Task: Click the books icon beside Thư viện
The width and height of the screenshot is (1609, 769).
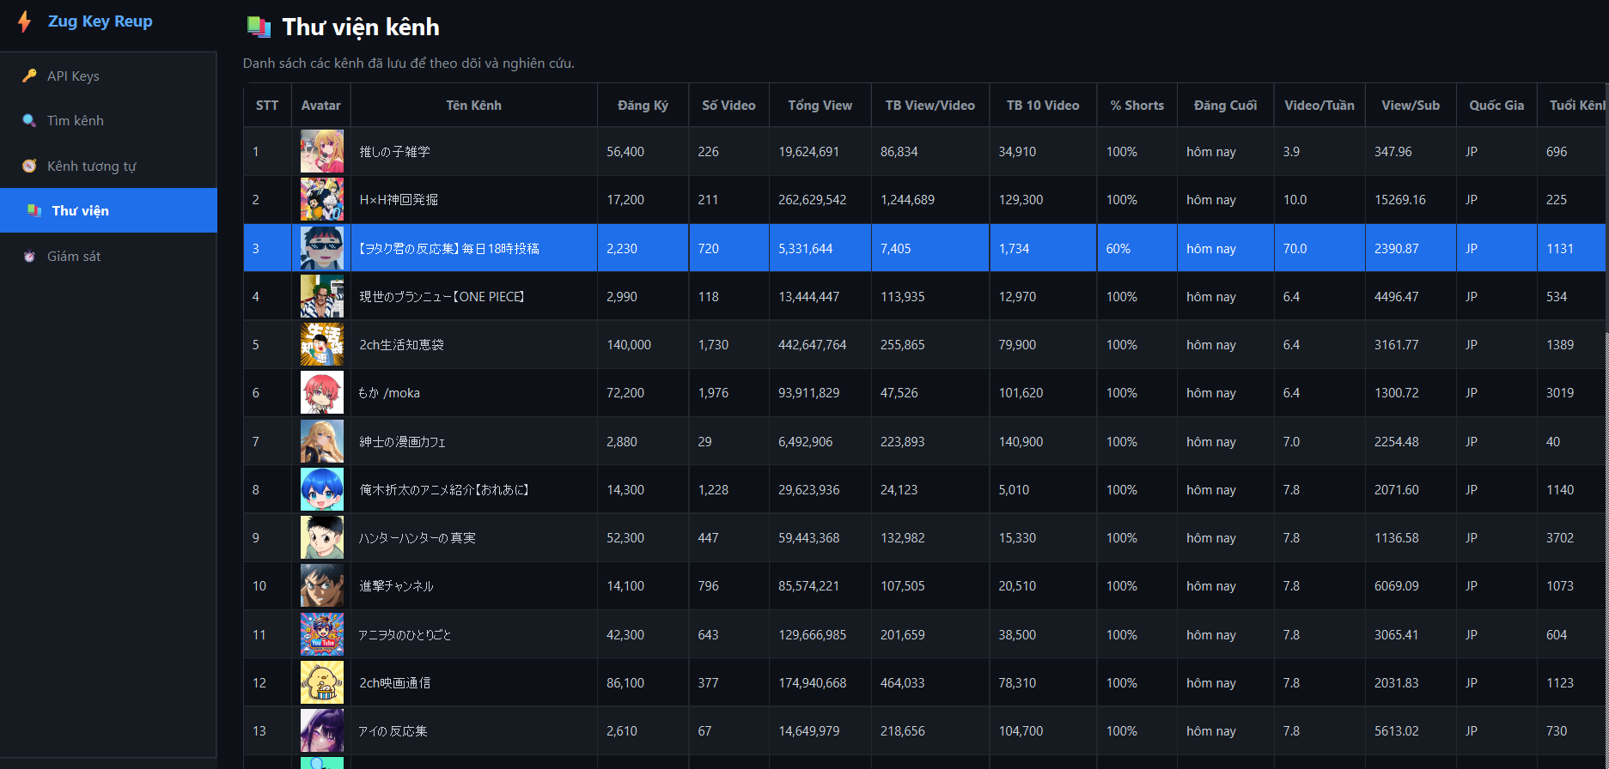Action: [34, 210]
